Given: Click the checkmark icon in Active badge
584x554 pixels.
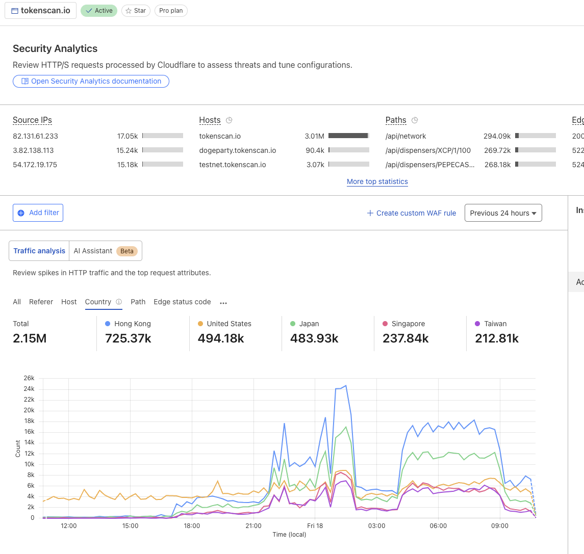Looking at the screenshot, I should click(x=89, y=11).
